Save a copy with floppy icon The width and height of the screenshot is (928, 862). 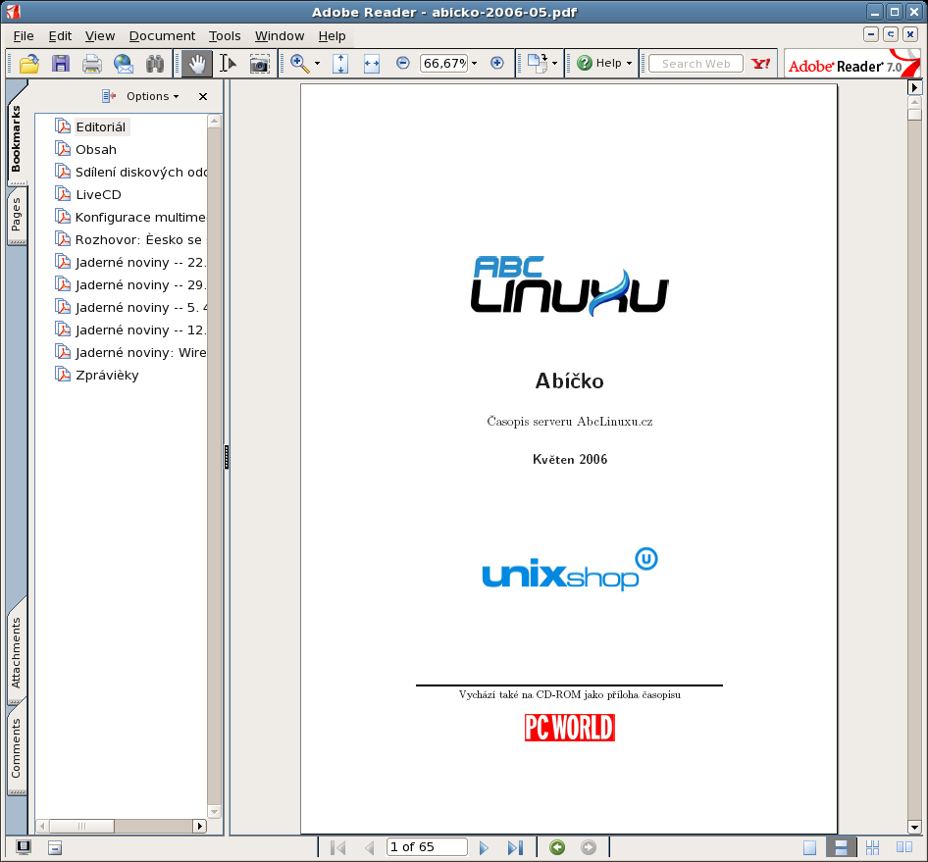coord(61,64)
